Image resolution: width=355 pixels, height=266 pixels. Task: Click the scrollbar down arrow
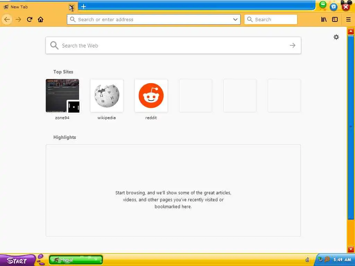(x=351, y=249)
